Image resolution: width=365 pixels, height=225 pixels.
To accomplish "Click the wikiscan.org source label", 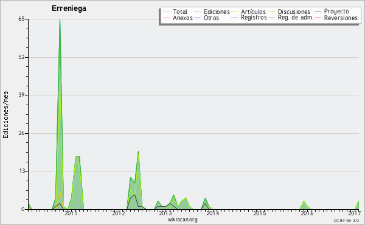I will [x=182, y=220].
